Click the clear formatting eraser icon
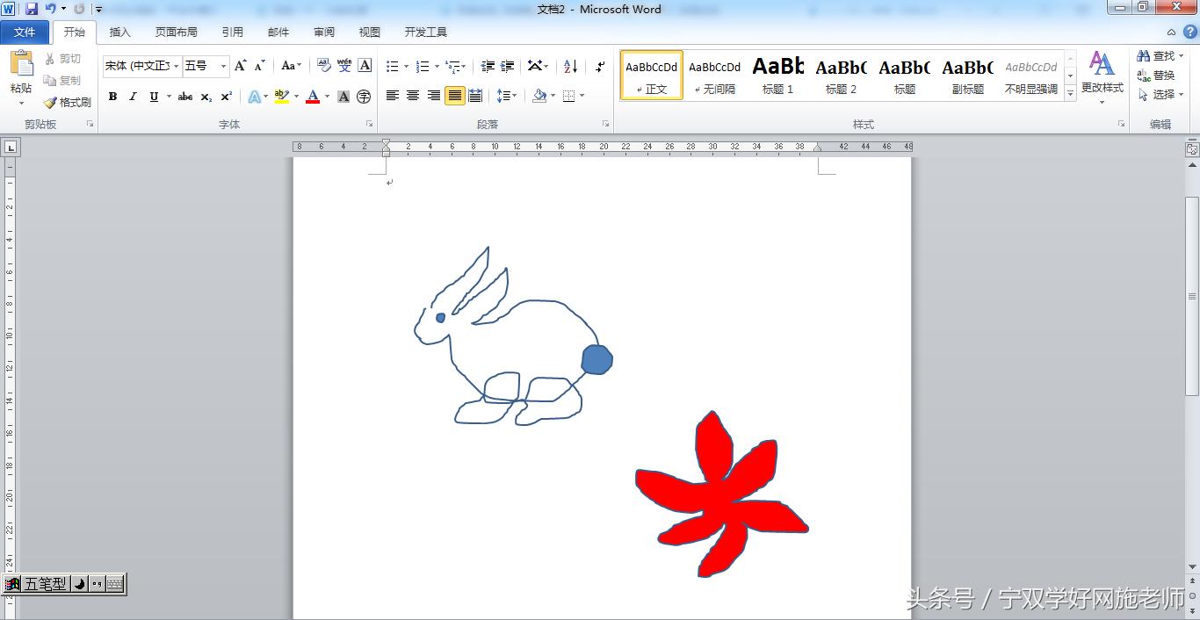 coord(324,66)
